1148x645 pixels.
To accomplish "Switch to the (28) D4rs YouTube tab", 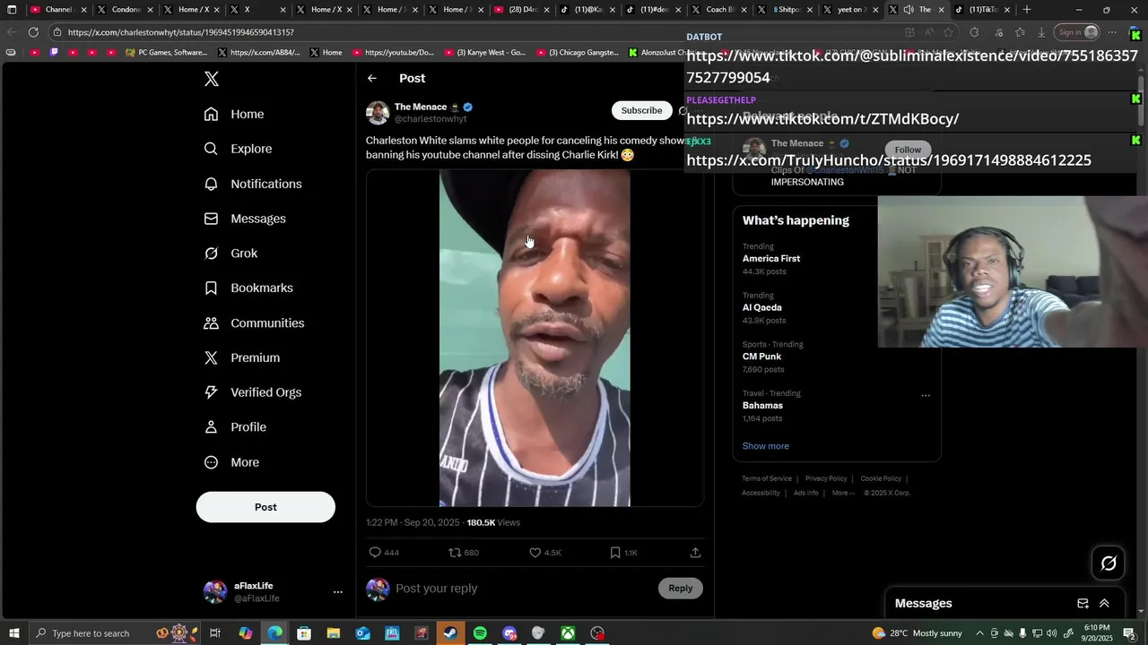I will click(x=522, y=10).
